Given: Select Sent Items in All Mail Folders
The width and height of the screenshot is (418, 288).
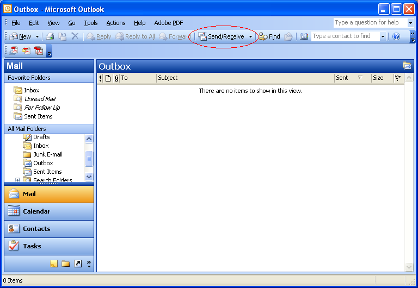Looking at the screenshot, I should [42, 172].
